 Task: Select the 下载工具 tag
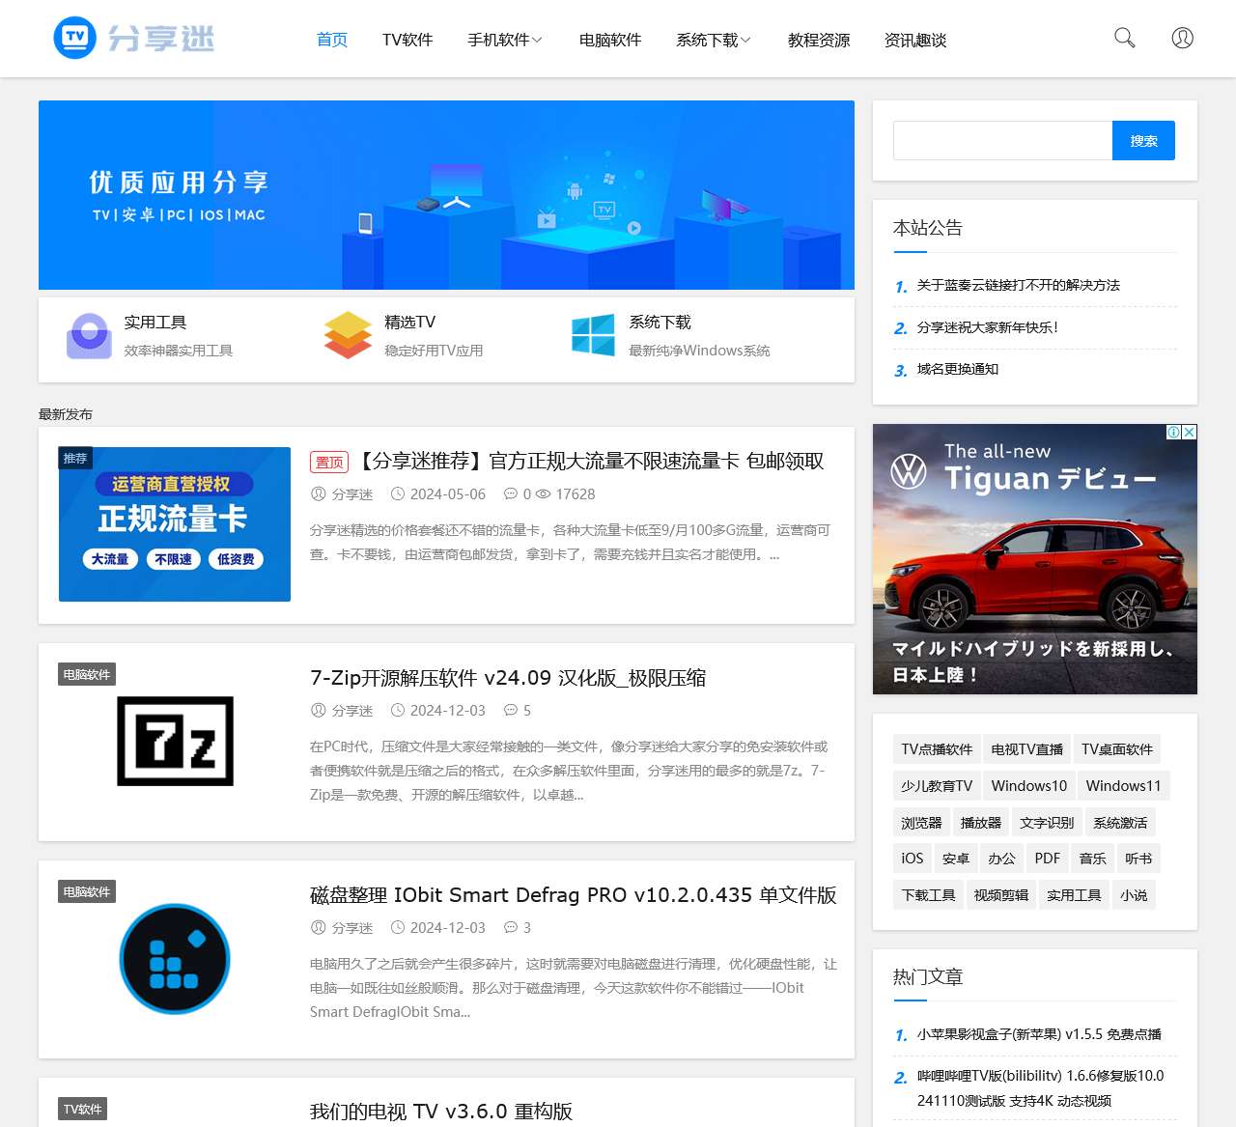928,895
